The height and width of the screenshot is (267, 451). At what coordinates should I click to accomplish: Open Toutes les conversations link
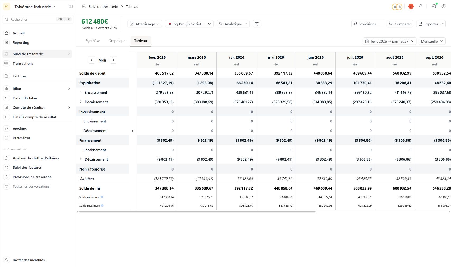coord(31,186)
